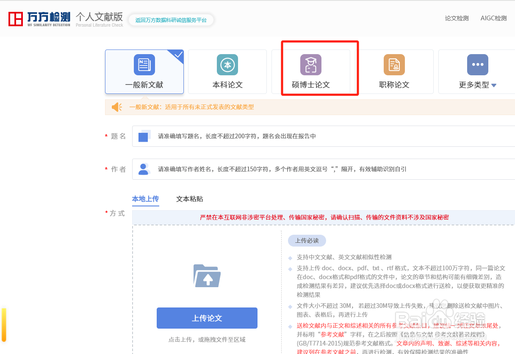Choose the 本科论文 category icon
This screenshot has width=515, height=354.
[x=227, y=65]
